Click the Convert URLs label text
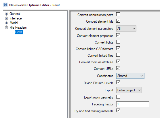Image resolution: width=162 pixels, height=120 pixels. [104, 69]
